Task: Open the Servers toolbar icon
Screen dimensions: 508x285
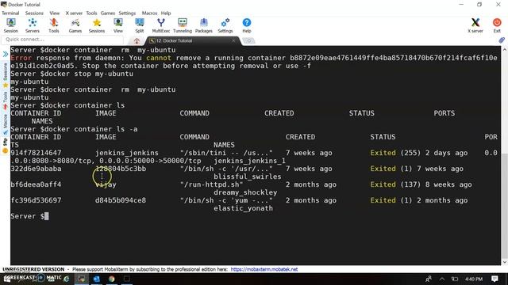Action: tap(33, 25)
